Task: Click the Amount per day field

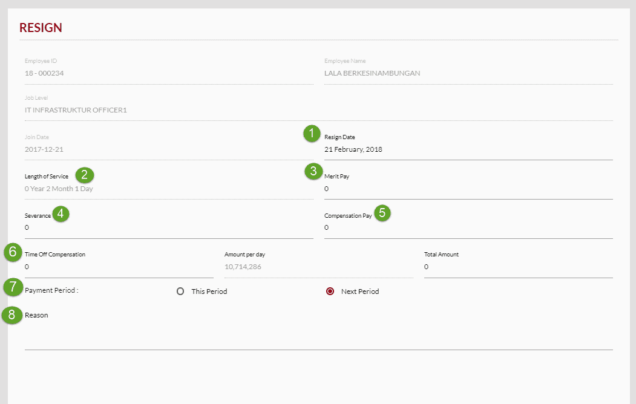Action: click(318, 267)
